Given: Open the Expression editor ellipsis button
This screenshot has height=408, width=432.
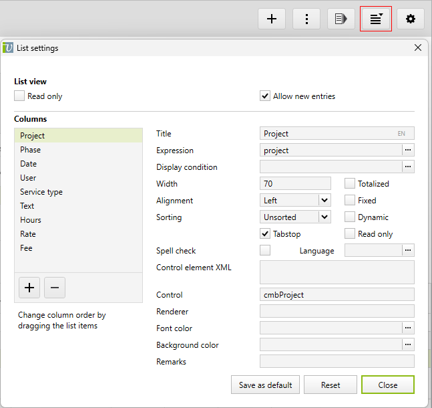Looking at the screenshot, I should coord(408,150).
